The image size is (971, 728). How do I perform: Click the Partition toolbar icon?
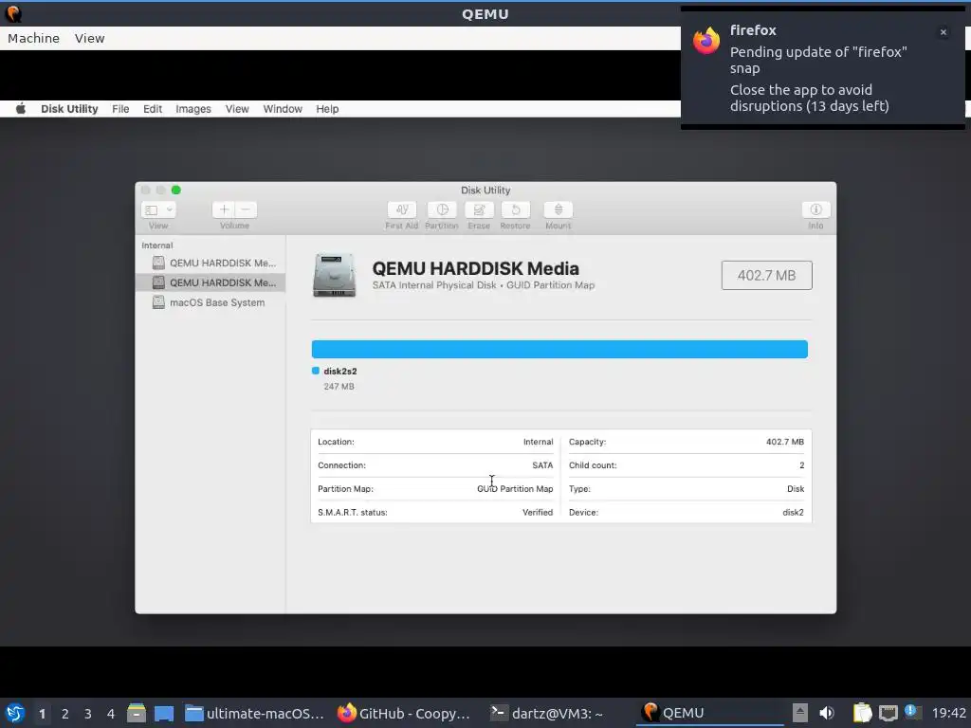coord(442,209)
